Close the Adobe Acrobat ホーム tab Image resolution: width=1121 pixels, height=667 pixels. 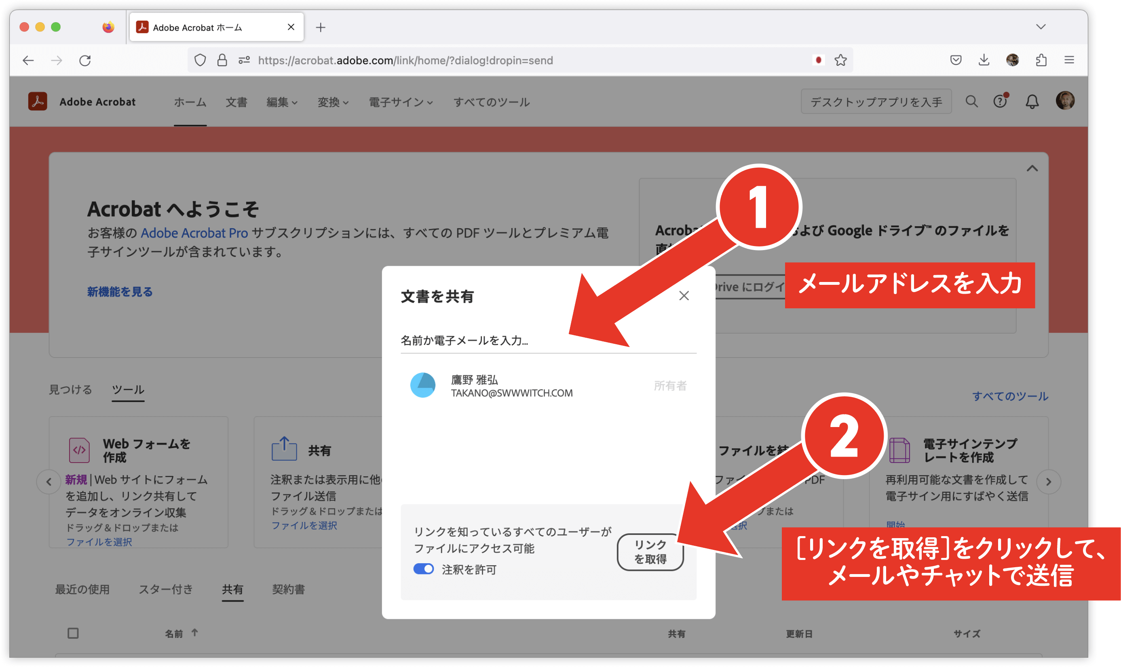tap(291, 27)
